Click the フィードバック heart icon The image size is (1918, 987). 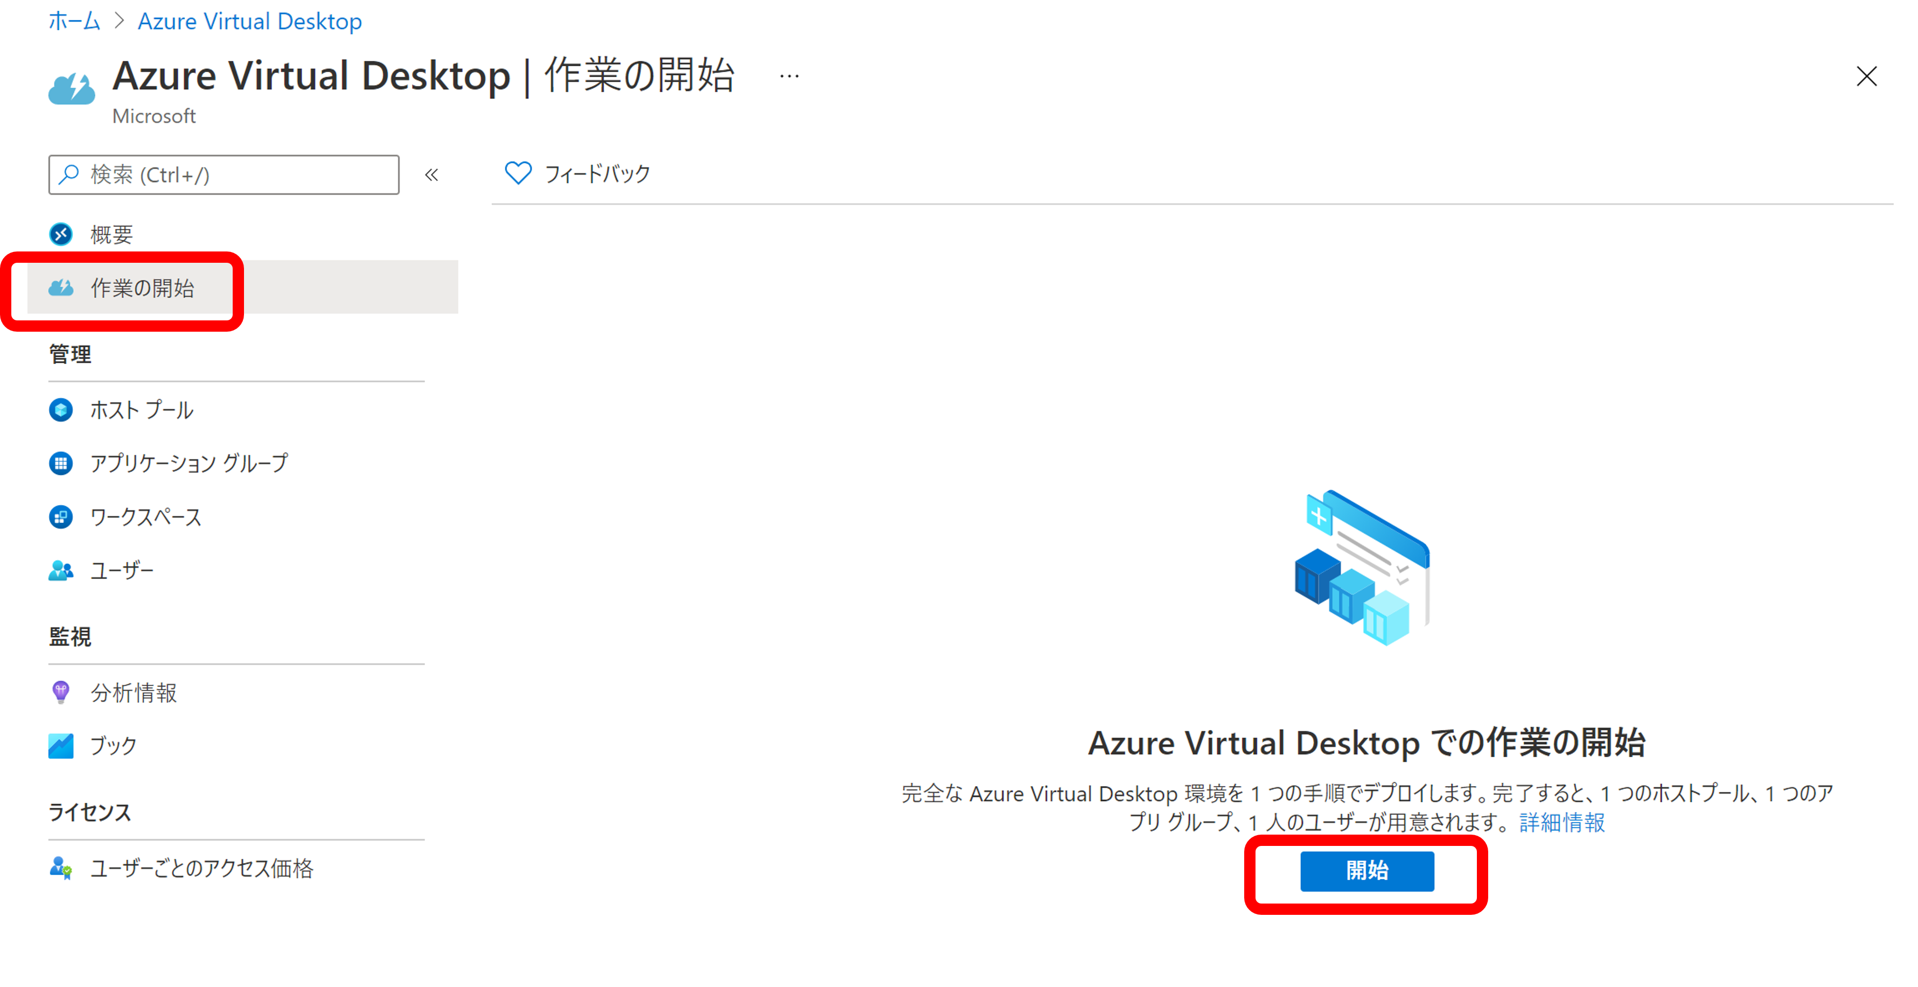518,173
